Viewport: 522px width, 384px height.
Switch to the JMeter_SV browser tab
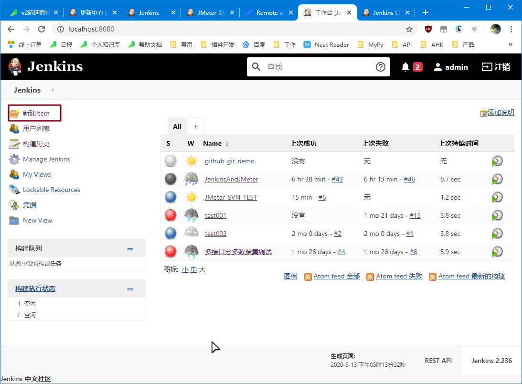click(210, 12)
